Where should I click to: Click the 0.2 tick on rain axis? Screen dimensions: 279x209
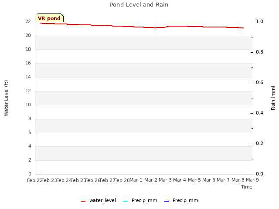[259, 143]
